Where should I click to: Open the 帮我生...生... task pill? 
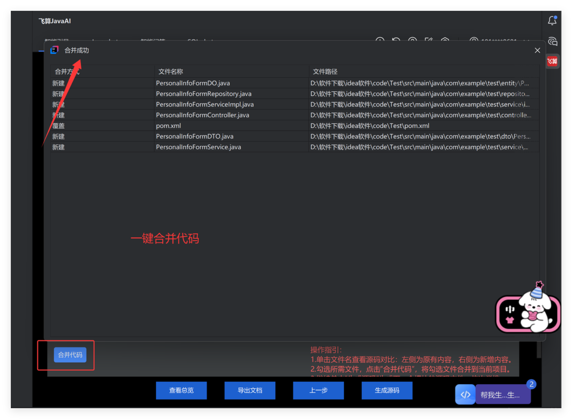click(x=500, y=395)
